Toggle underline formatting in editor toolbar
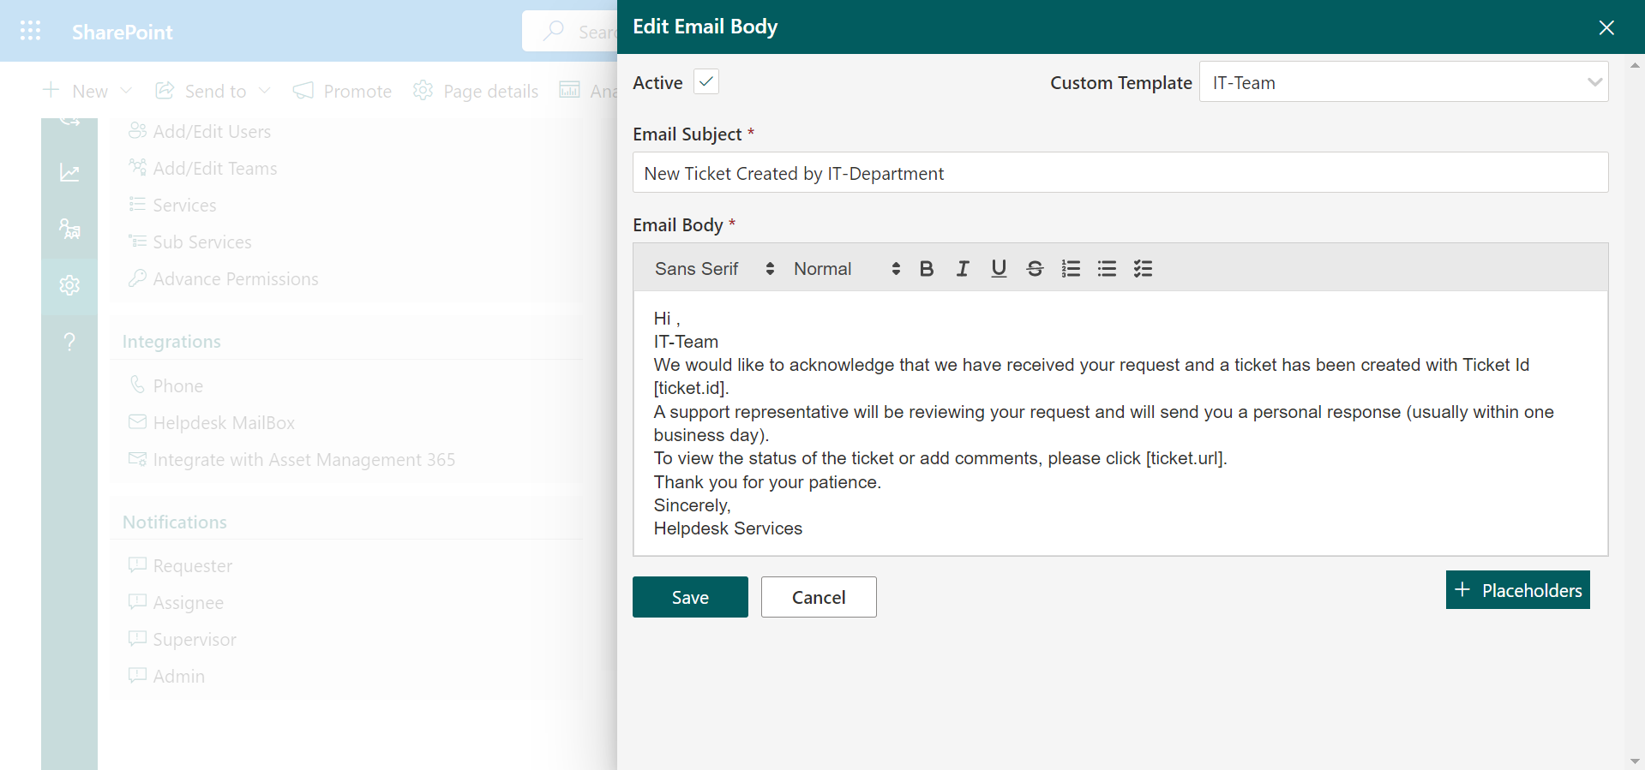This screenshot has height=770, width=1645. [999, 269]
